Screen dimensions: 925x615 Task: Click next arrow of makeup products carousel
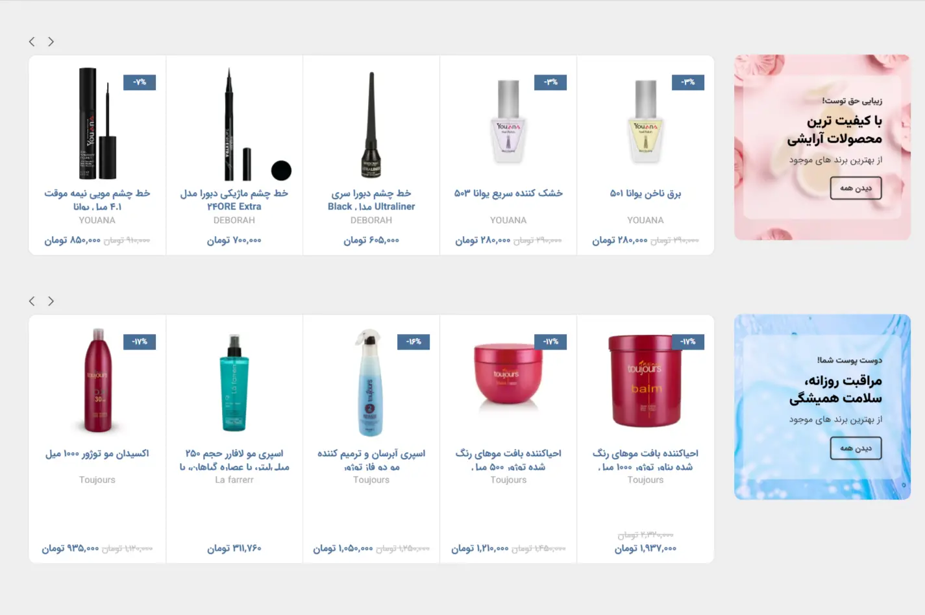51,42
